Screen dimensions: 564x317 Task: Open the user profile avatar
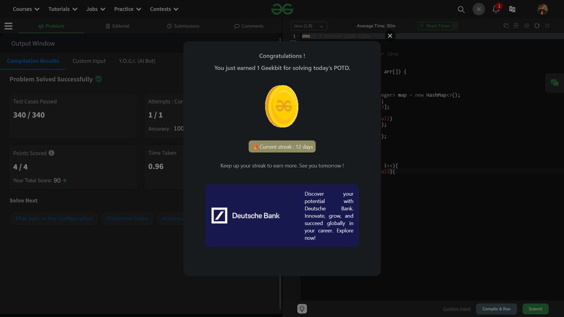coord(542,9)
